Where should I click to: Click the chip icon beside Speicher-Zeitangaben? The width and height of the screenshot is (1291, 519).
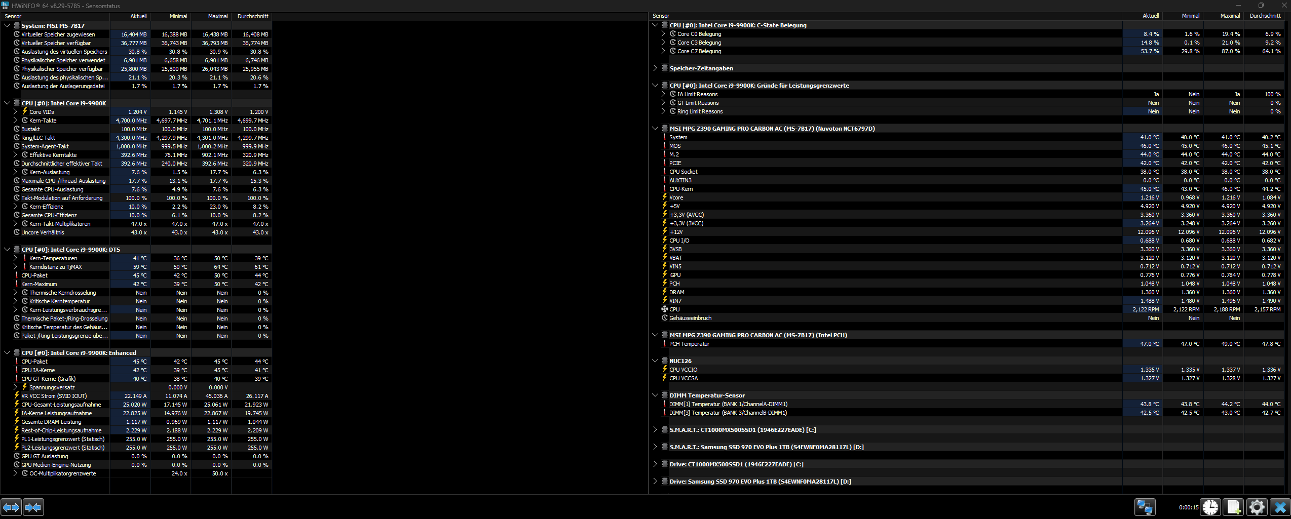click(665, 68)
